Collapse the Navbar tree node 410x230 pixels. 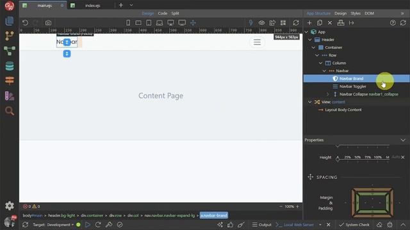point(325,71)
